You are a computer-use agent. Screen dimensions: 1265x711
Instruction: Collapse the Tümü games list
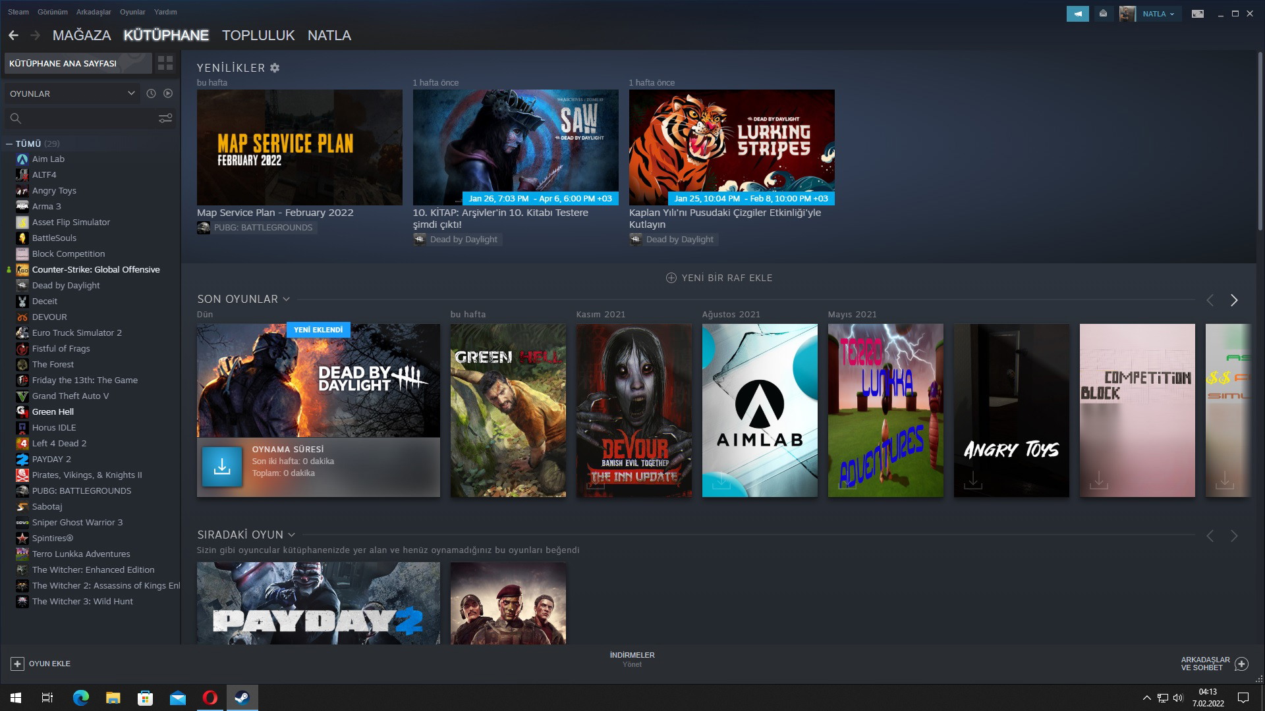click(x=9, y=144)
